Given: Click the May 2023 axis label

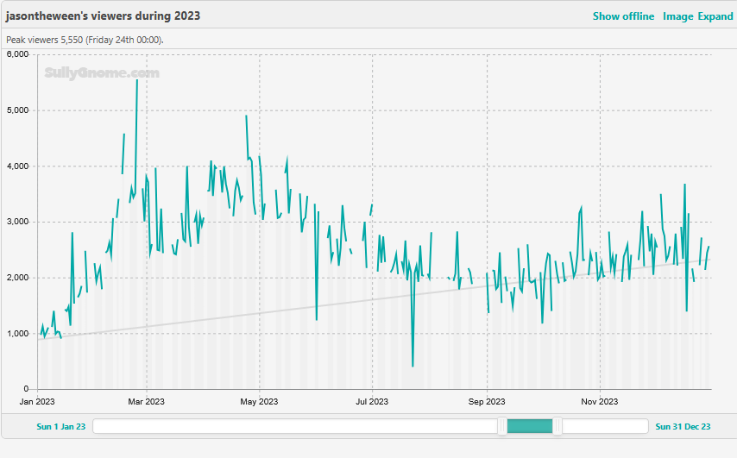Looking at the screenshot, I should (x=259, y=402).
